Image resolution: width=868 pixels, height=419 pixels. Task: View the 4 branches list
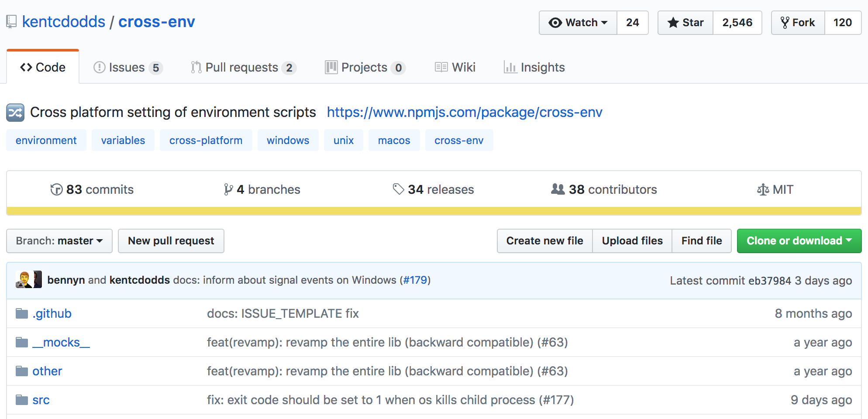[x=262, y=189]
